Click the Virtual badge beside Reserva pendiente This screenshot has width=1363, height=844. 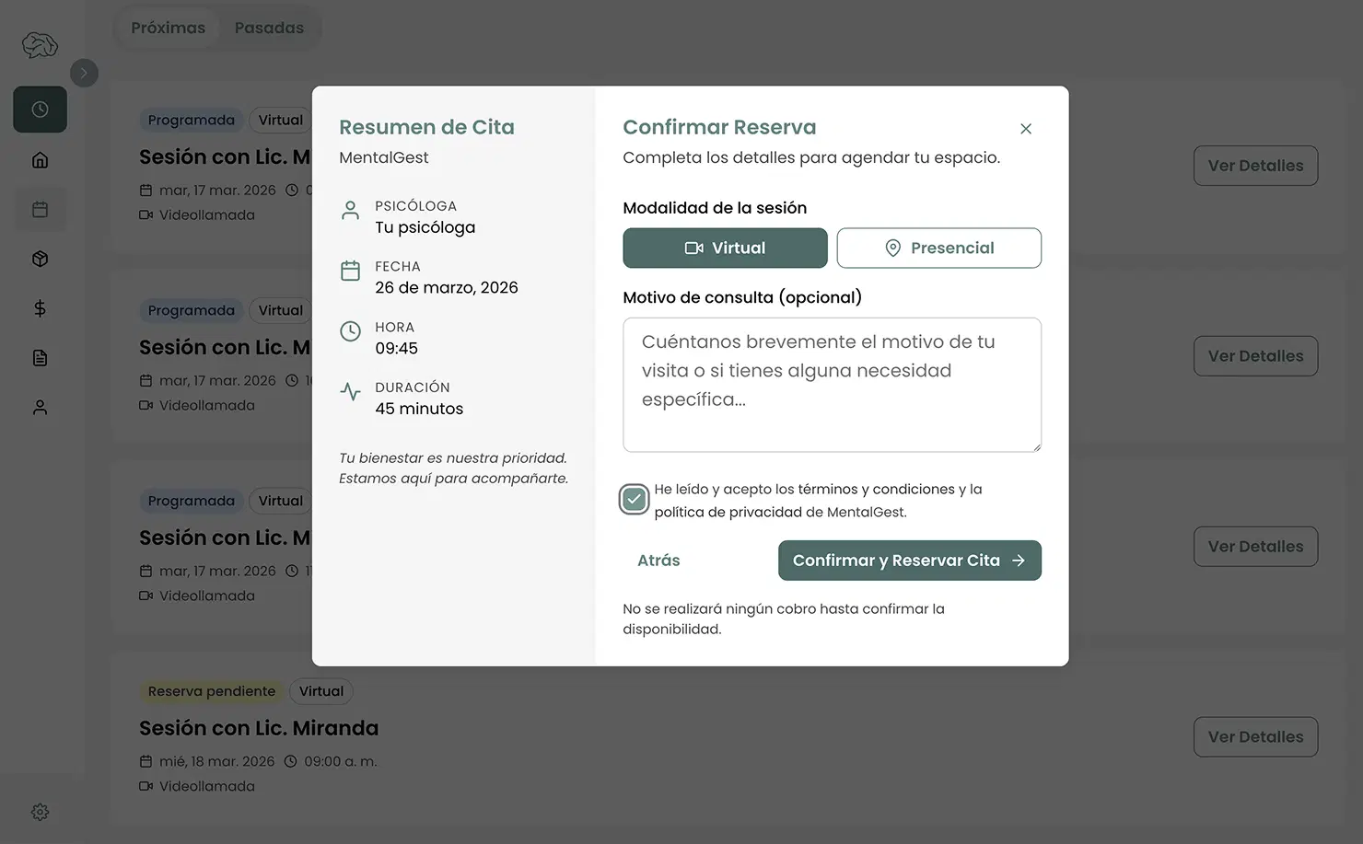tap(320, 691)
